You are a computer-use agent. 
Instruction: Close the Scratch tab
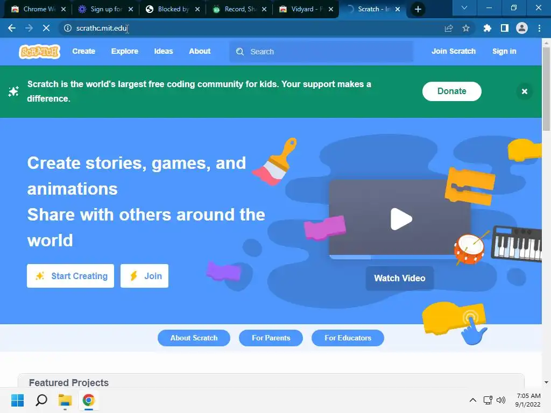(x=398, y=10)
